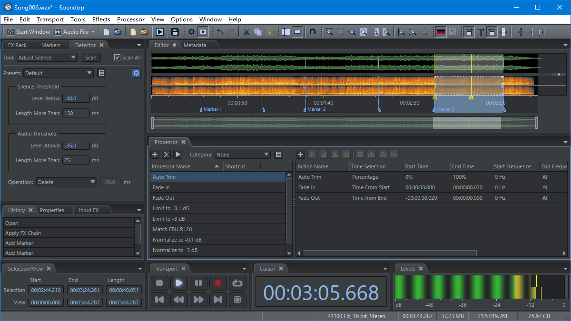Switch to the Input FX tab
The height and width of the screenshot is (321, 571).
click(89, 210)
